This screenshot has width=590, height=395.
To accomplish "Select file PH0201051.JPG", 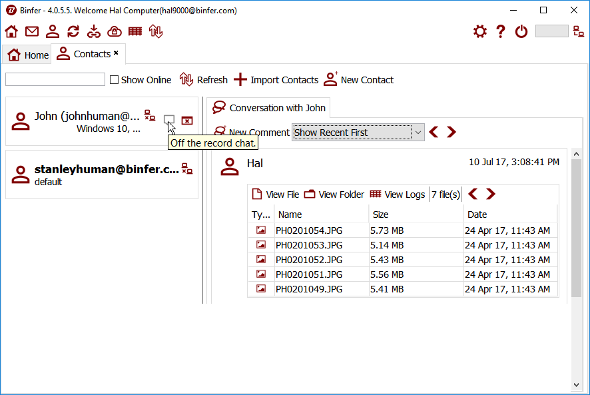I will [403, 274].
